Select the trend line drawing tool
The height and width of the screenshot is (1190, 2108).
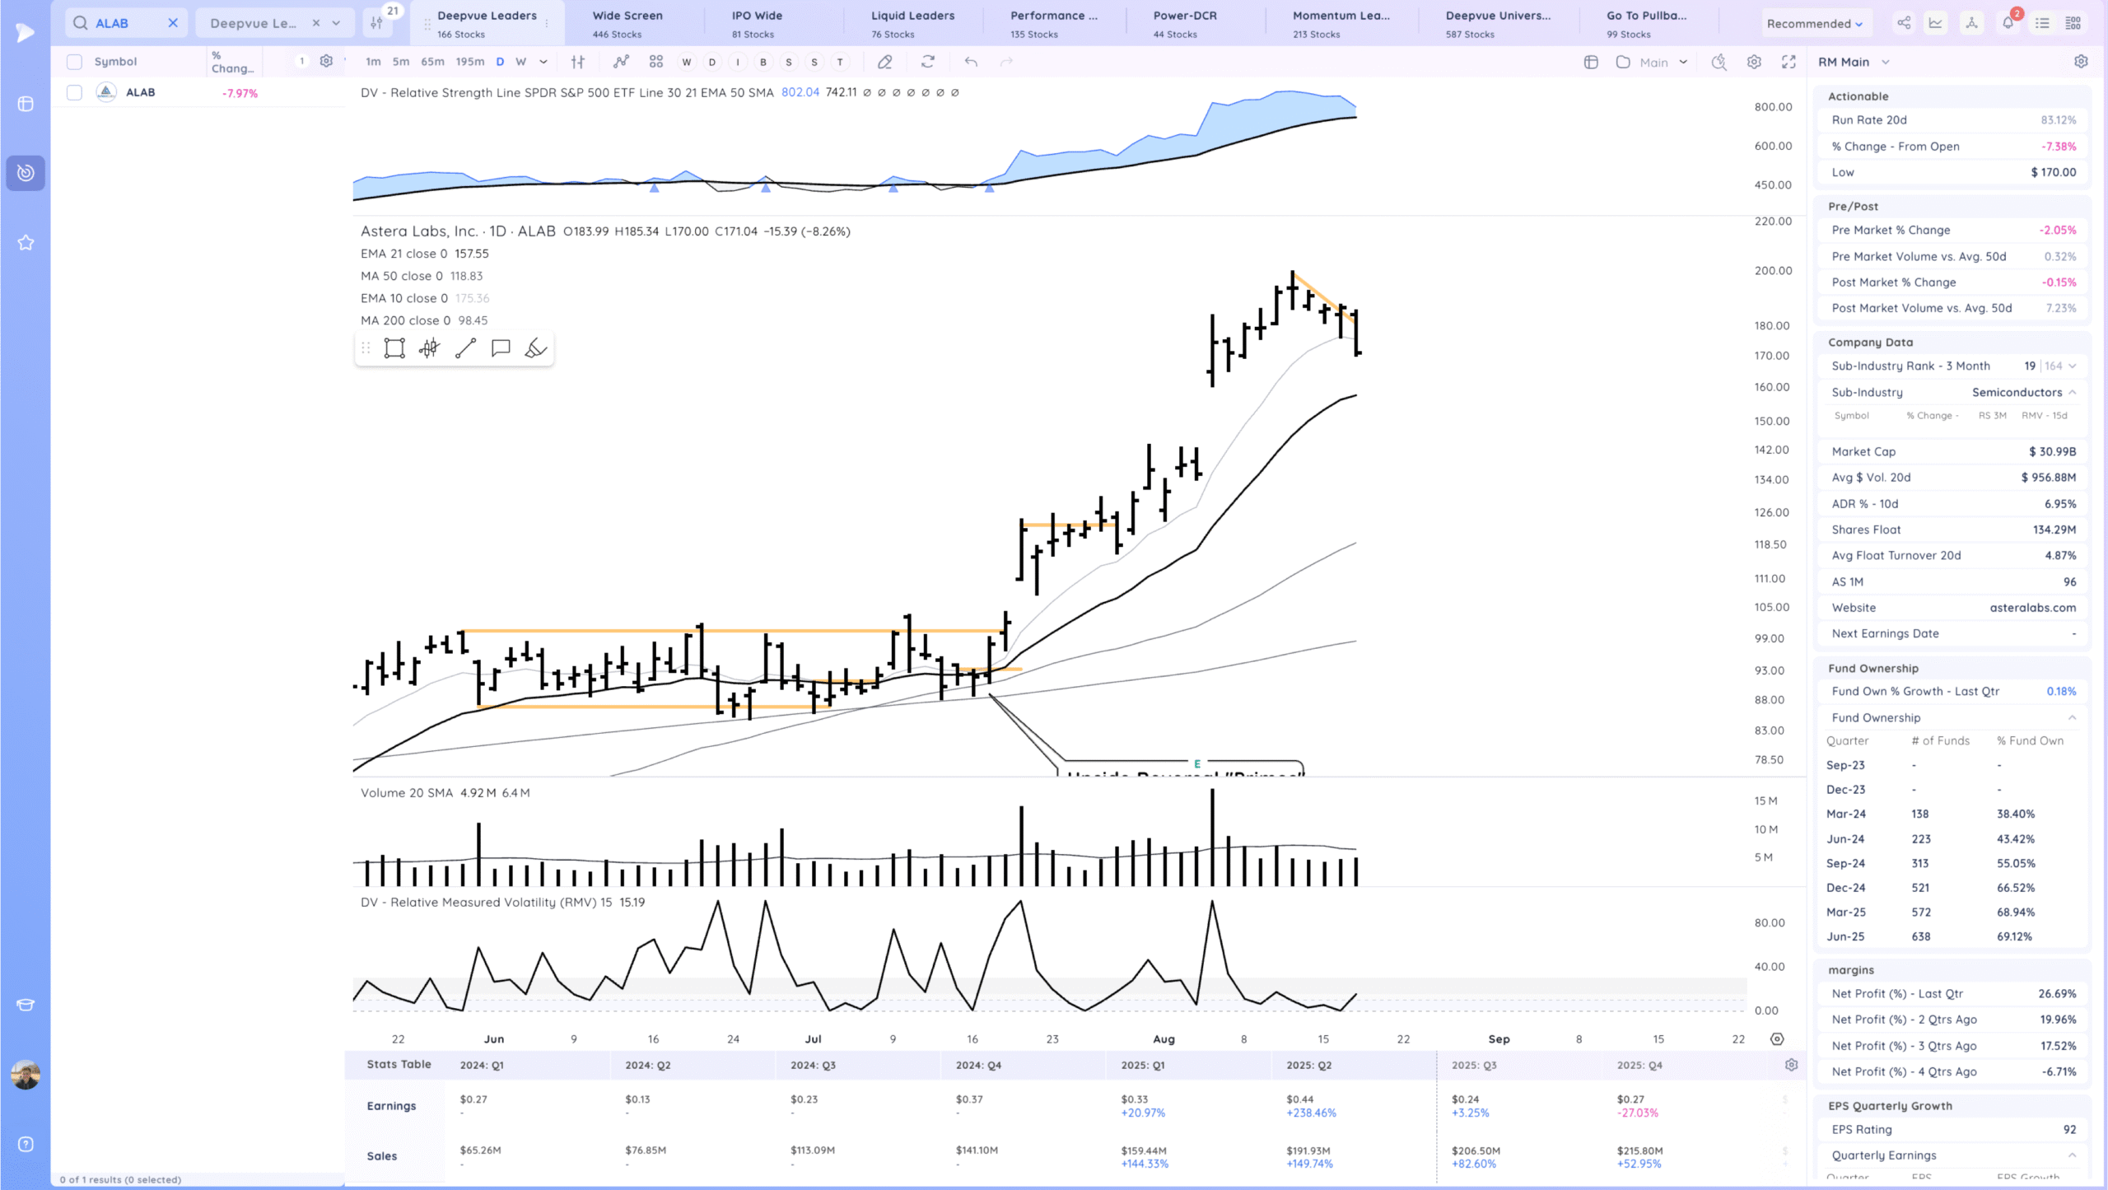tap(465, 348)
